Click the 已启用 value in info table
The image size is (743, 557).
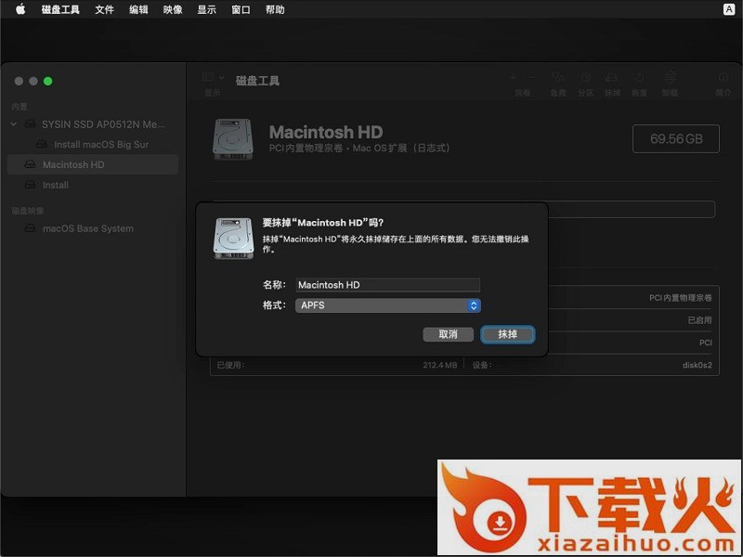pyautogui.click(x=699, y=320)
